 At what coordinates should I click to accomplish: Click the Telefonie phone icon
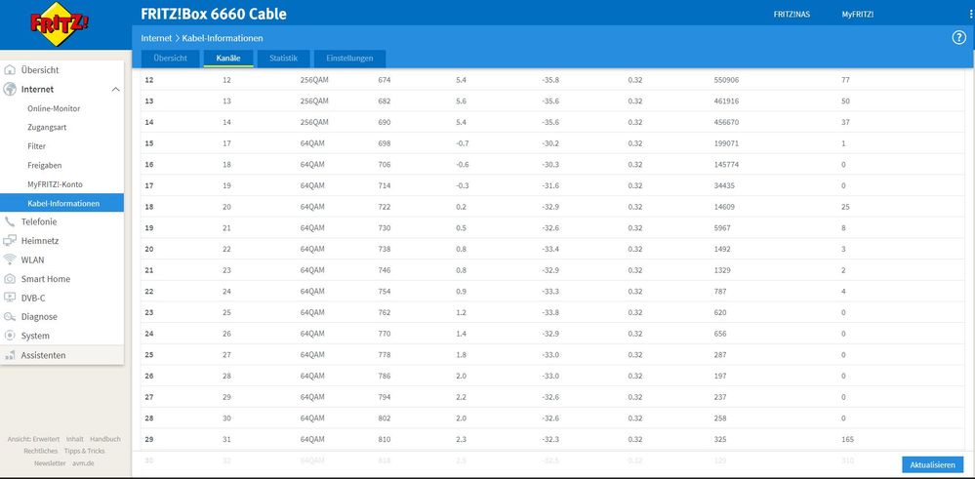10,221
